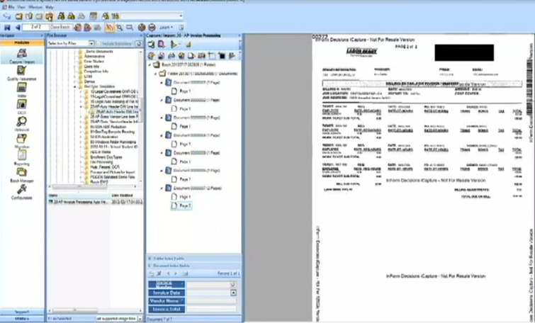Viewport: 535px width, 323px height.
Task: Click the Invoice Total field label
Action: [167, 309]
